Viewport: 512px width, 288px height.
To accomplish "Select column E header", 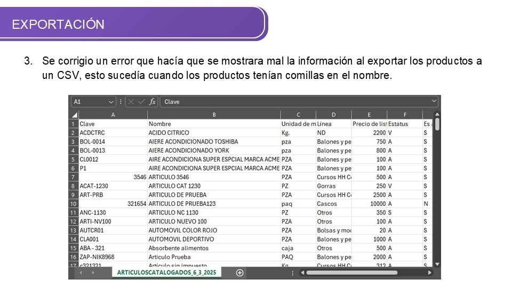I will [x=369, y=115].
